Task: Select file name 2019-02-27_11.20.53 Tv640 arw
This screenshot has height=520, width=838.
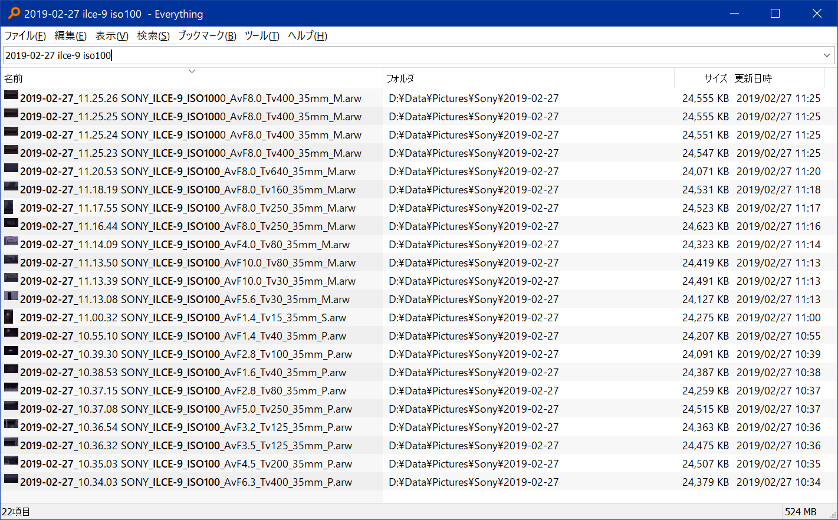Action: pyautogui.click(x=188, y=172)
